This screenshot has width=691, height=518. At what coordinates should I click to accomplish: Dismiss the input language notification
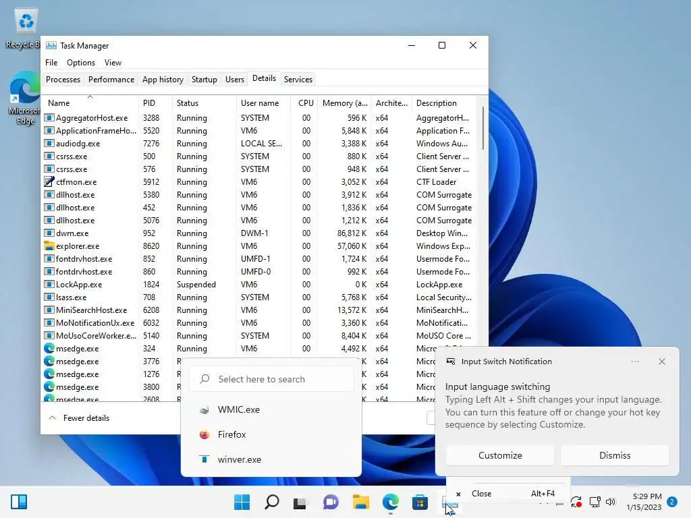(x=615, y=455)
